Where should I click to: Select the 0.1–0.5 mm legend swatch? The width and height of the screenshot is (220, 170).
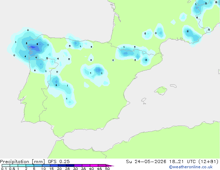[x=6, y=165]
